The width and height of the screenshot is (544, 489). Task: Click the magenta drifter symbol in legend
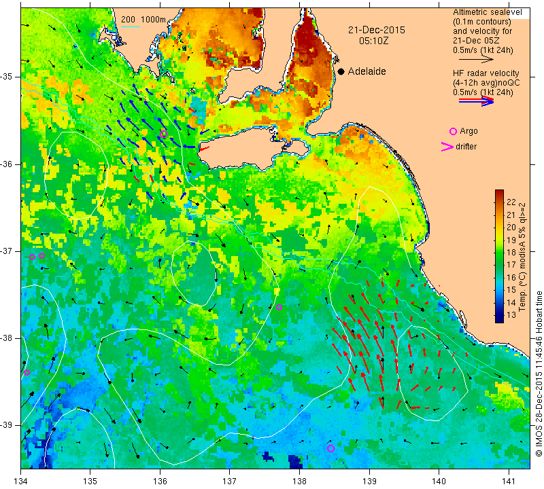point(447,147)
